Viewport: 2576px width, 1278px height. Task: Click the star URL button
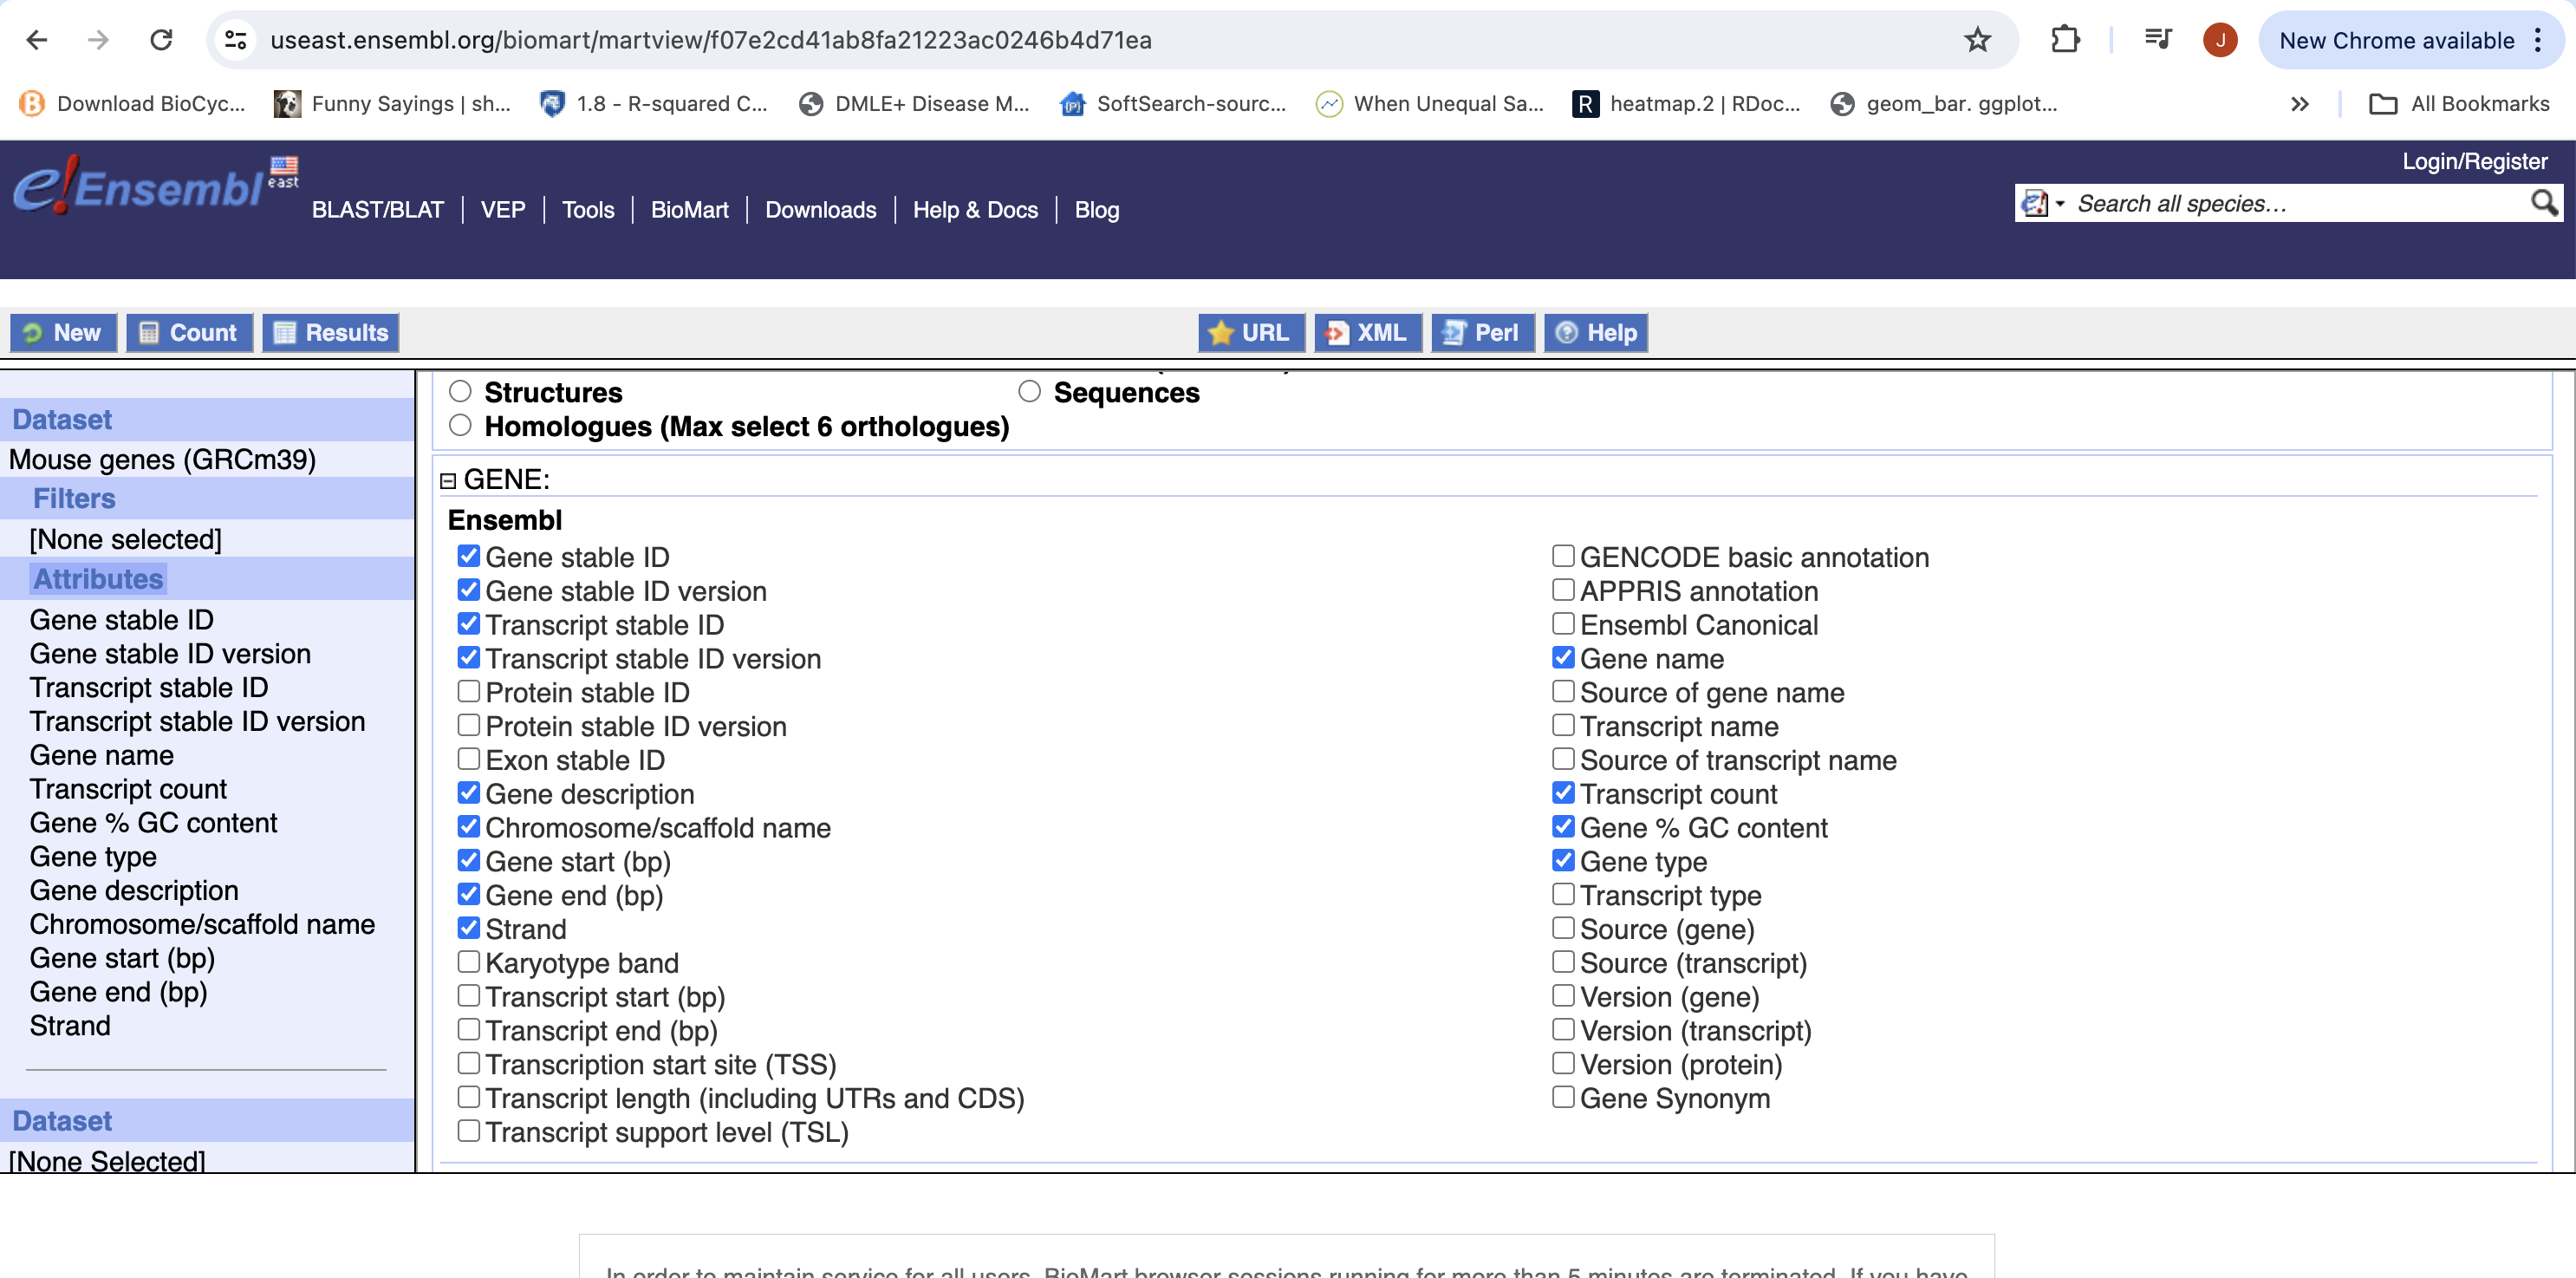(x=1250, y=333)
